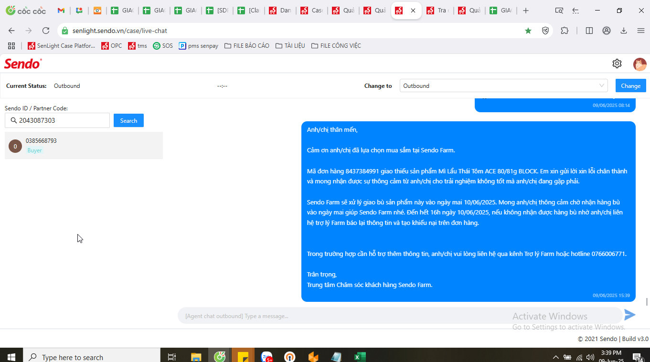Switch to the Dan tab
Image resolution: width=650 pixels, height=362 pixels.
click(x=280, y=11)
